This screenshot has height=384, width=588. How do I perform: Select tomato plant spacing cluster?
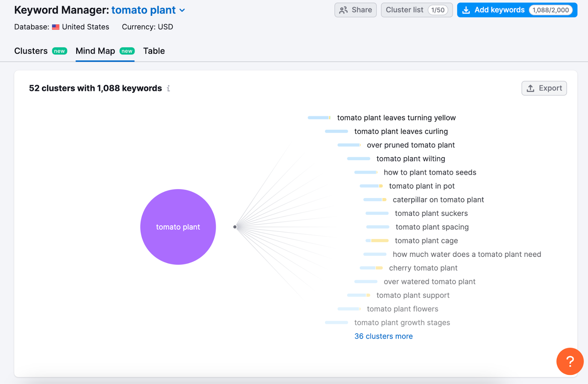coord(432,227)
